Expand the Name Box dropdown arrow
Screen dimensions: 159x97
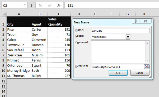tap(25, 5)
